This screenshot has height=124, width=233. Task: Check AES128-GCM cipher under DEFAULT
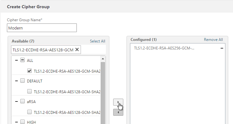29,91
